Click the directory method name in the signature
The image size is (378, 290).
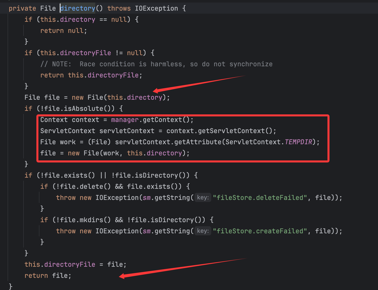(78, 8)
